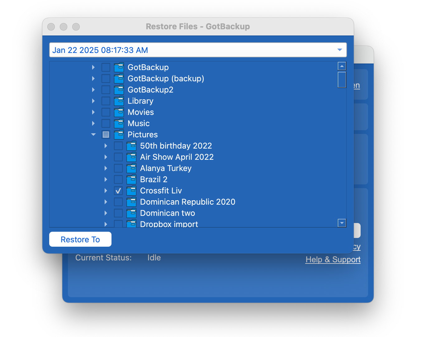
Task: Select the Brazil 2 label
Action: pos(154,179)
